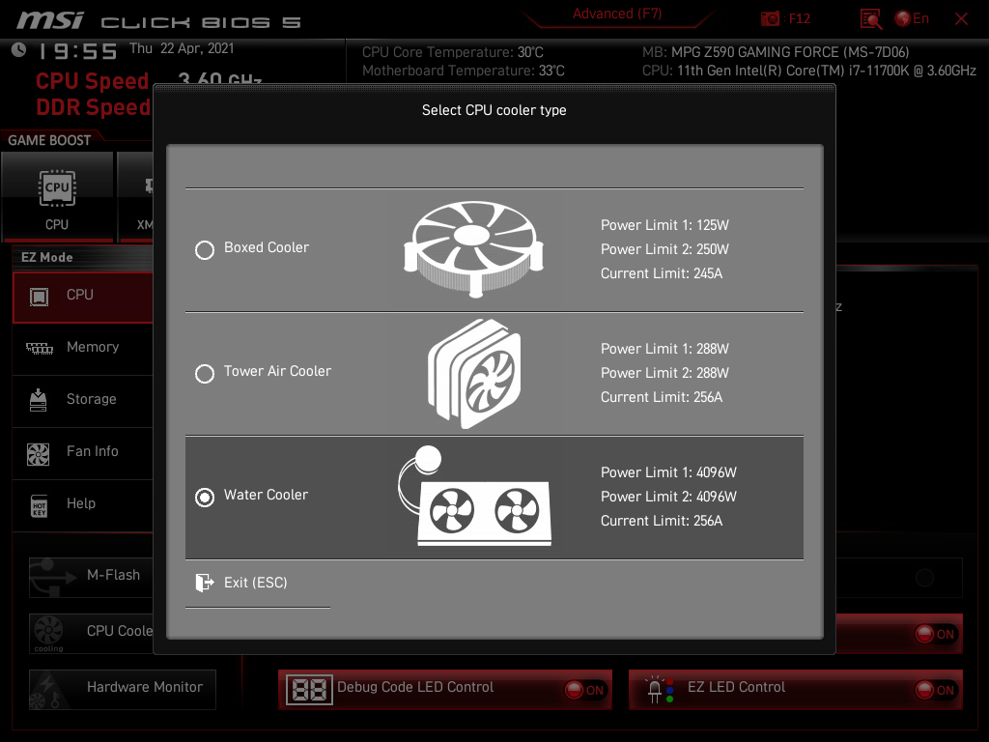989x742 pixels.
Task: Click the Power Limit 1: 288W text
Action: click(x=664, y=349)
